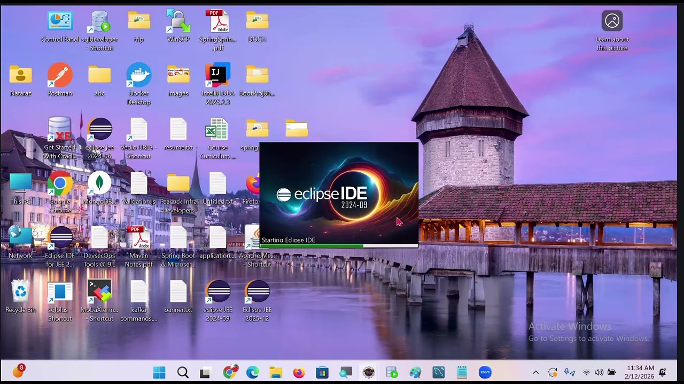Viewport: 684px width, 384px height.
Task: Select the kafka commands file
Action: click(139, 301)
